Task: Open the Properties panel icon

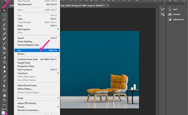Action: click(162, 14)
